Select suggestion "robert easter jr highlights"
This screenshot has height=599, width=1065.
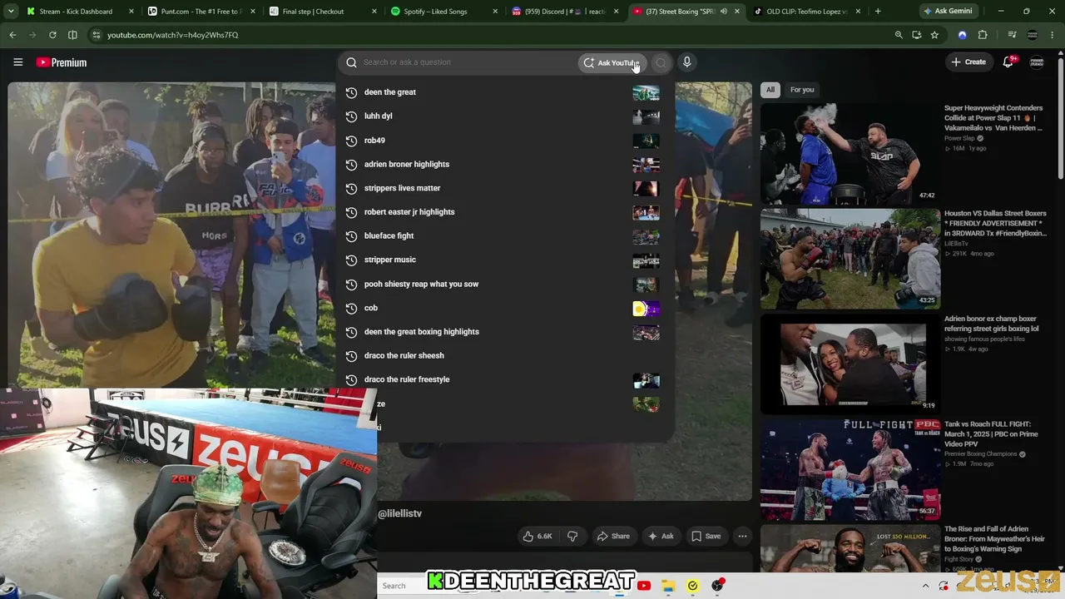click(x=505, y=212)
